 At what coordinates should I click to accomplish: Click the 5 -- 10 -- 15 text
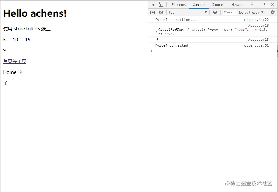point(17,40)
